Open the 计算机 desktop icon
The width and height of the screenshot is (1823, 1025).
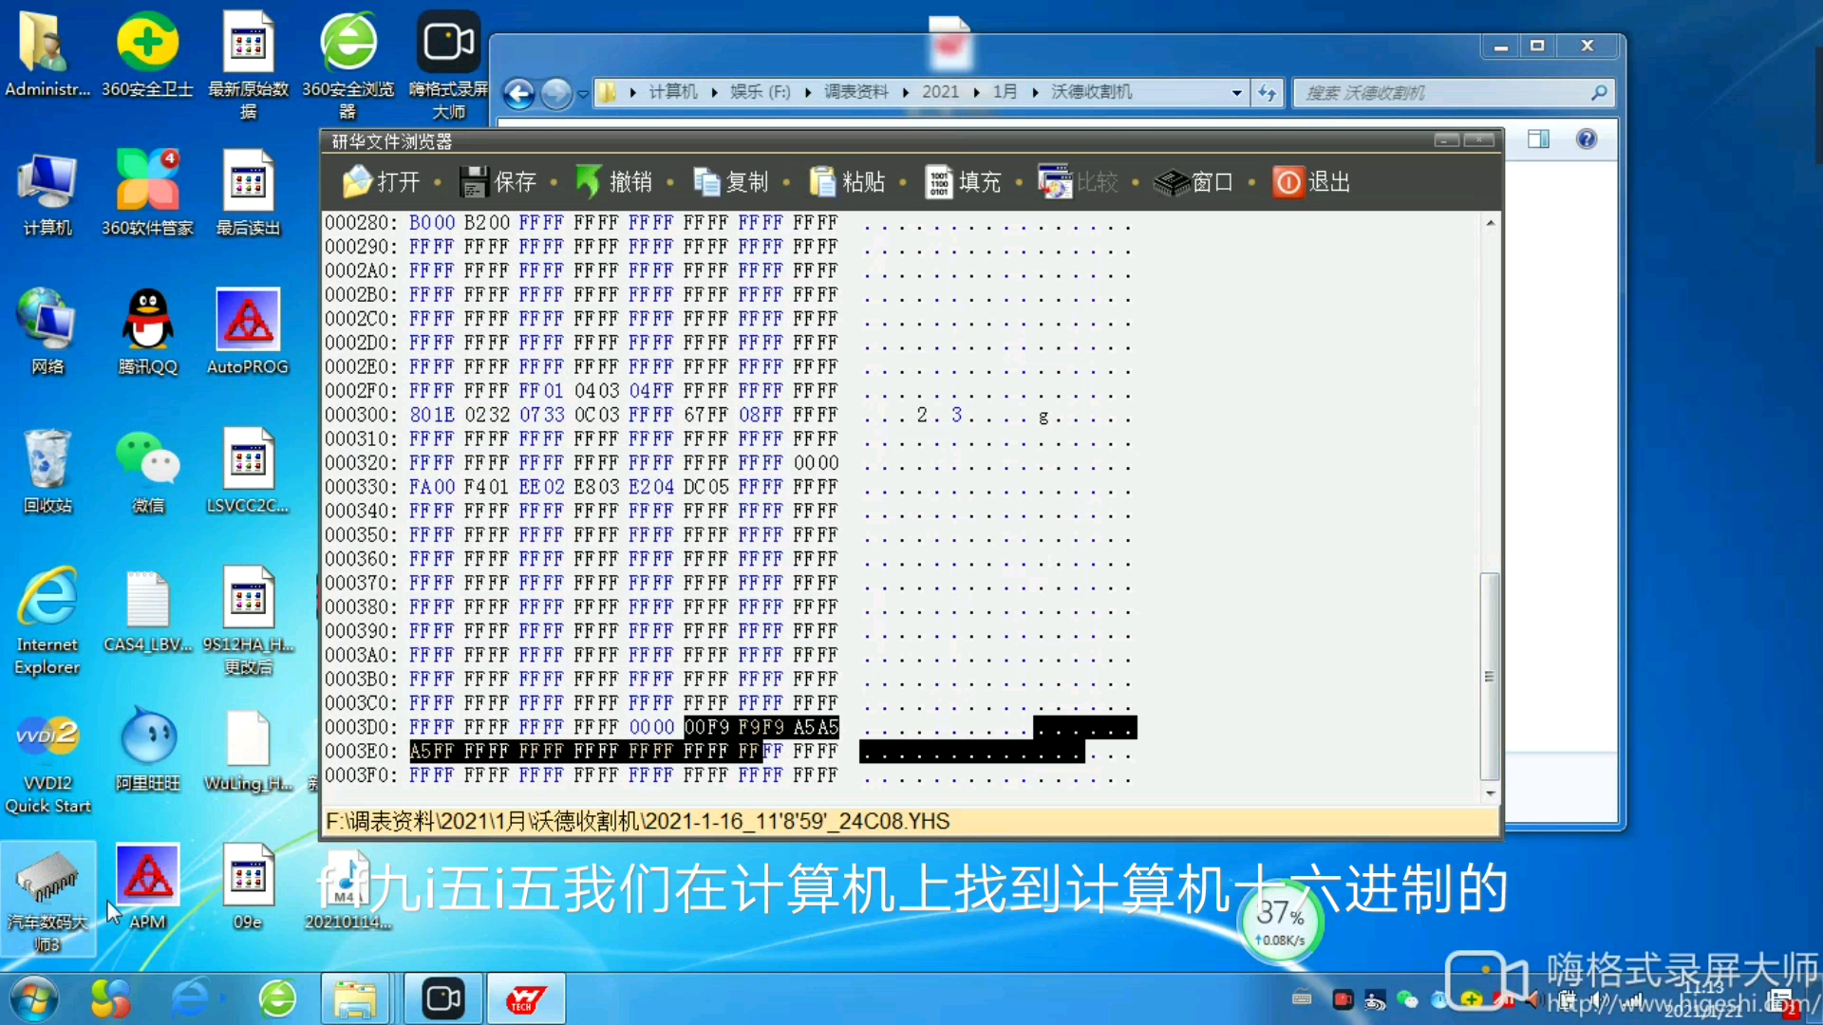(47, 195)
